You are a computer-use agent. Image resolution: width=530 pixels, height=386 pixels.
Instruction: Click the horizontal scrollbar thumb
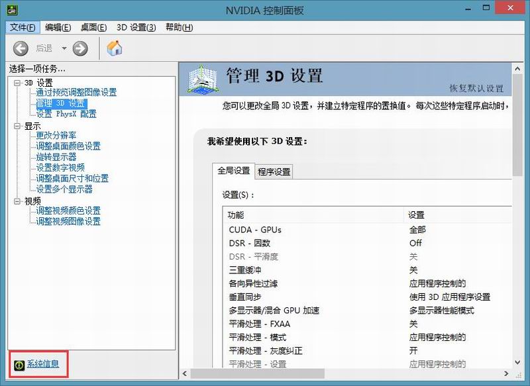tap(258, 373)
